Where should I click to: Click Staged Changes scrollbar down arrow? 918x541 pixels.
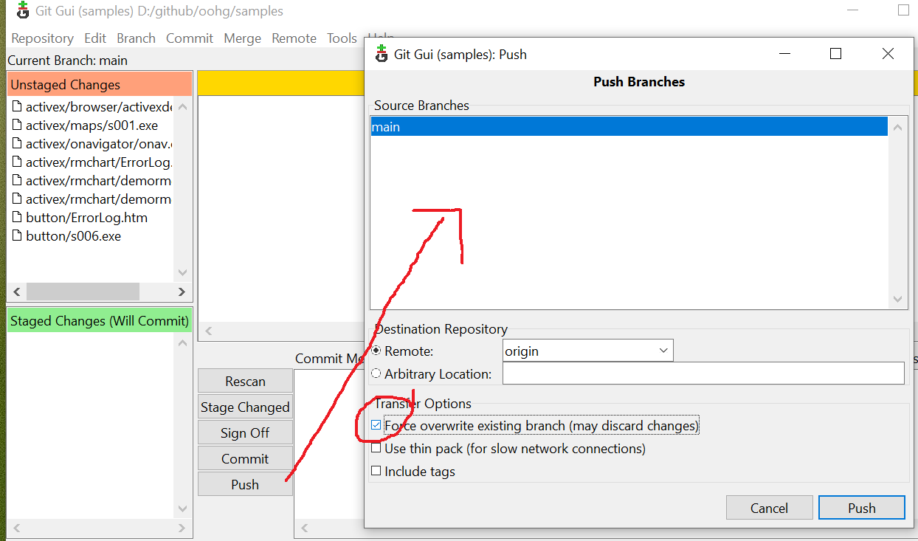[182, 509]
